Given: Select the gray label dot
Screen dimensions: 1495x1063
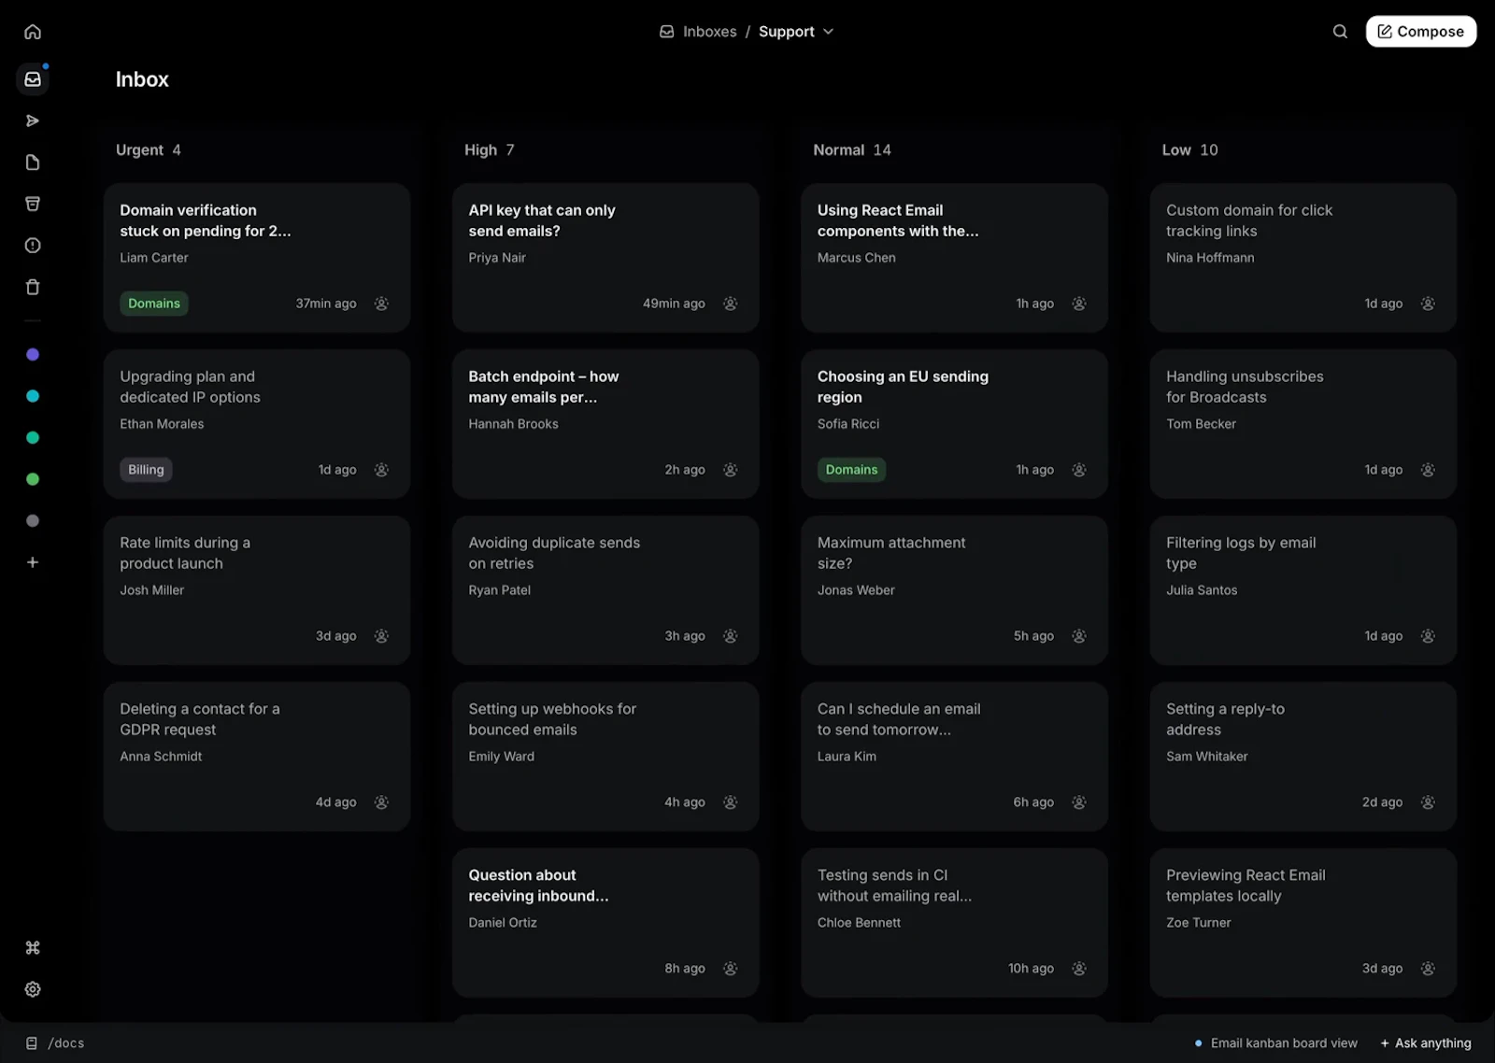Looking at the screenshot, I should (33, 521).
